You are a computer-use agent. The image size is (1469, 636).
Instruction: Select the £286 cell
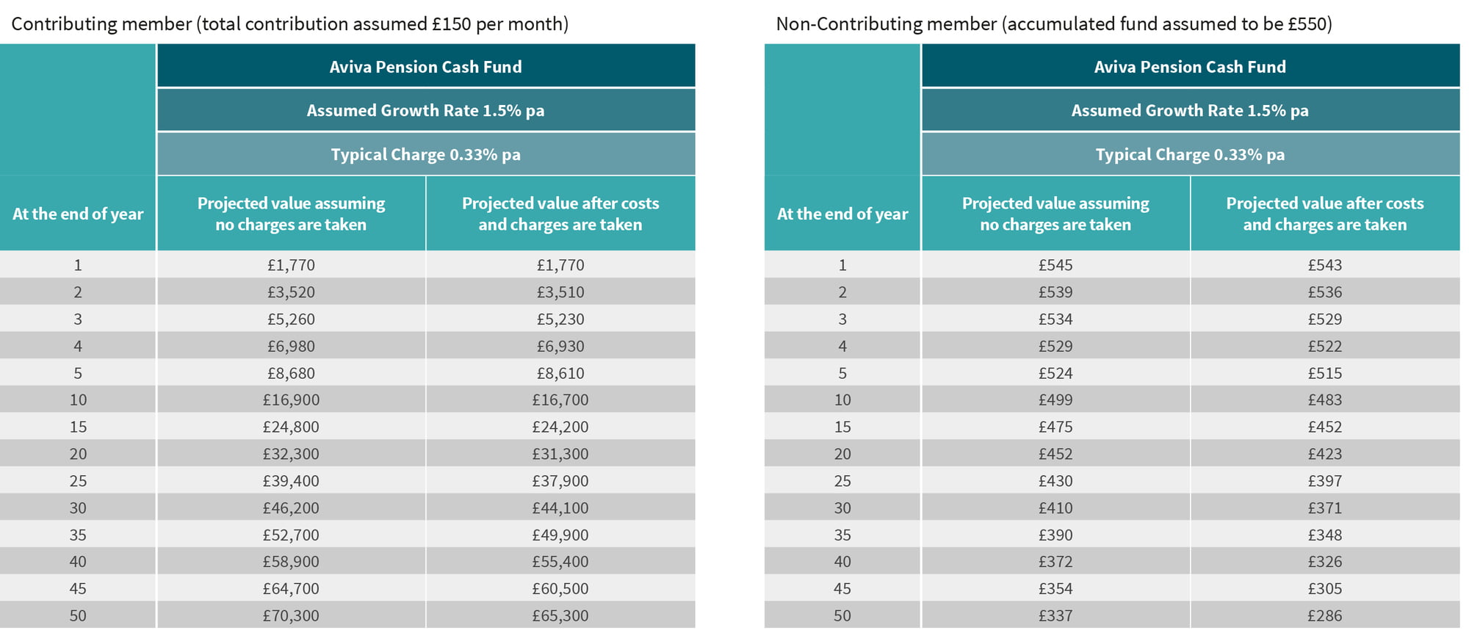click(x=1324, y=615)
